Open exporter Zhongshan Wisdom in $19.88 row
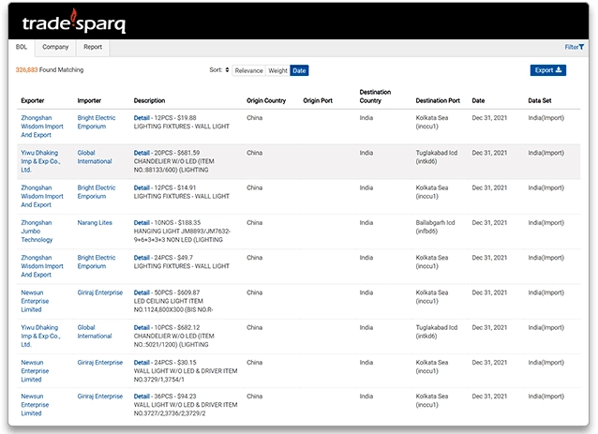This screenshot has width=598, height=434. 42,127
